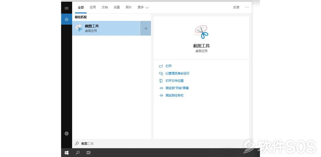Choose 打开文件位置
Image resolution: width=321 pixels, height=157 pixels.
tap(175, 81)
